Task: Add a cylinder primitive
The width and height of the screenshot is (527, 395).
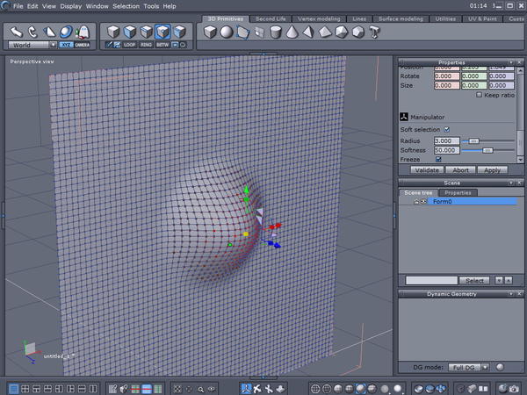Action: (276, 32)
